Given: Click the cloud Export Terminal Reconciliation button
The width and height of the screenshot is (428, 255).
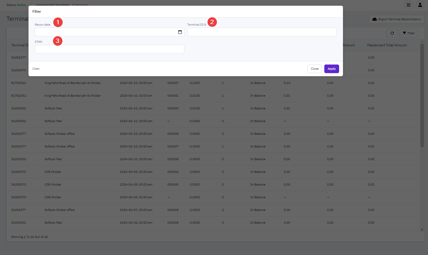Looking at the screenshot, I should pos(396,19).
